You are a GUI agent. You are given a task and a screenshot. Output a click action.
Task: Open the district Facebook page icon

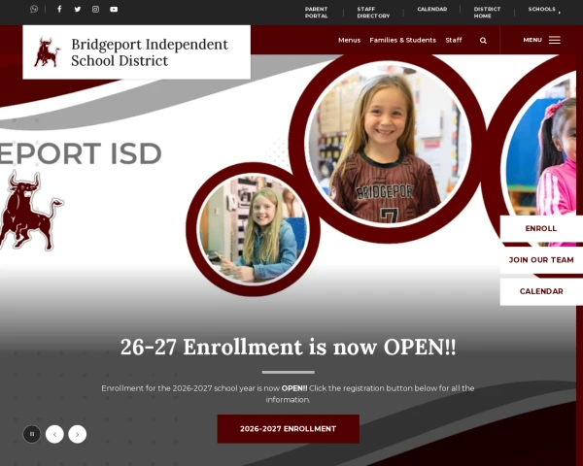[59, 9]
